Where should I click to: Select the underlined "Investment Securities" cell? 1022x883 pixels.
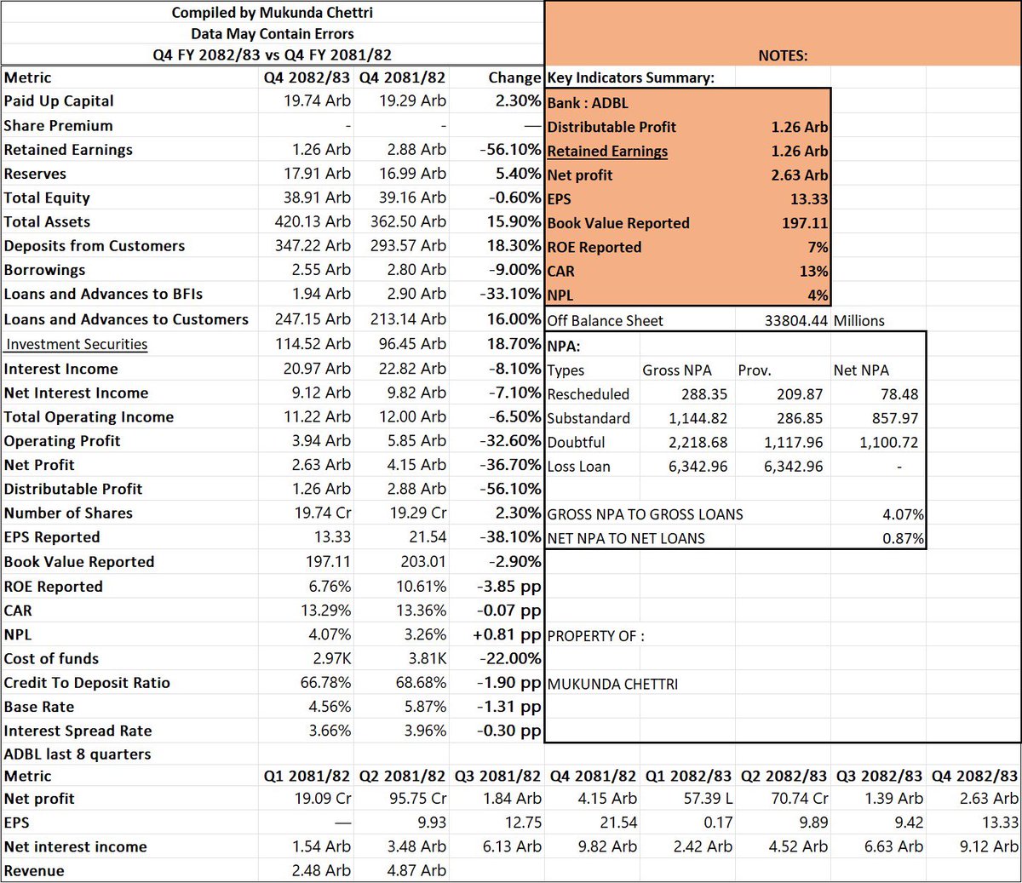click(x=77, y=344)
